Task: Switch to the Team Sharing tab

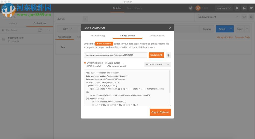Action: (x=98, y=36)
